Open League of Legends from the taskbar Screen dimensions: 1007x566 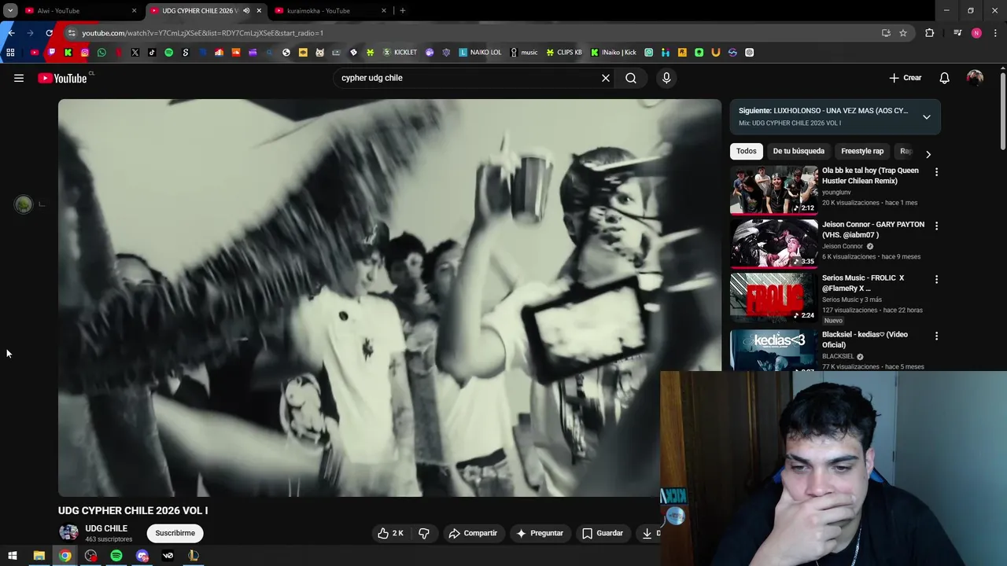[194, 556]
